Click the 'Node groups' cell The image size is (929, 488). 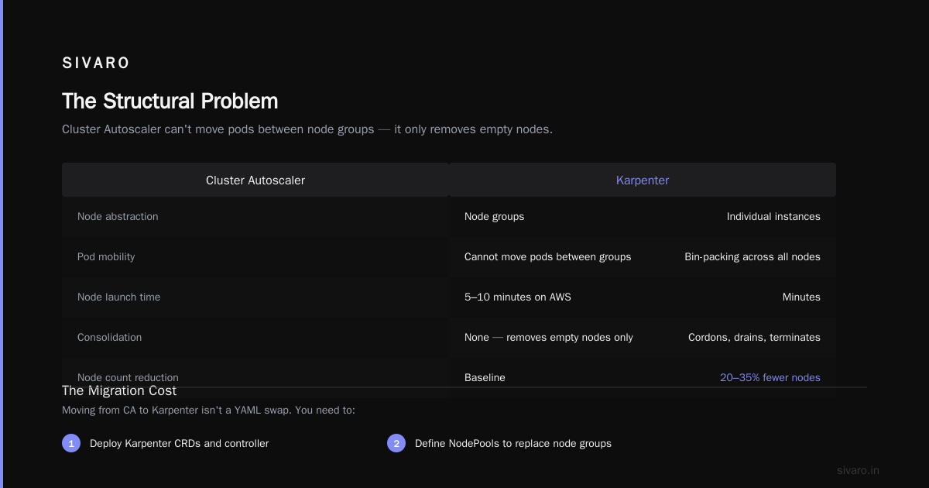point(494,217)
